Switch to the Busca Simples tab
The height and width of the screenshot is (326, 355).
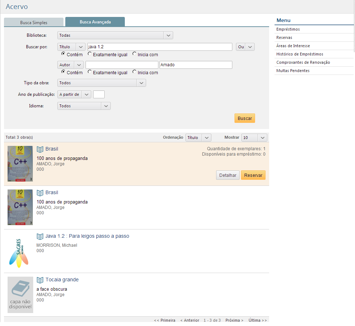[34, 22]
